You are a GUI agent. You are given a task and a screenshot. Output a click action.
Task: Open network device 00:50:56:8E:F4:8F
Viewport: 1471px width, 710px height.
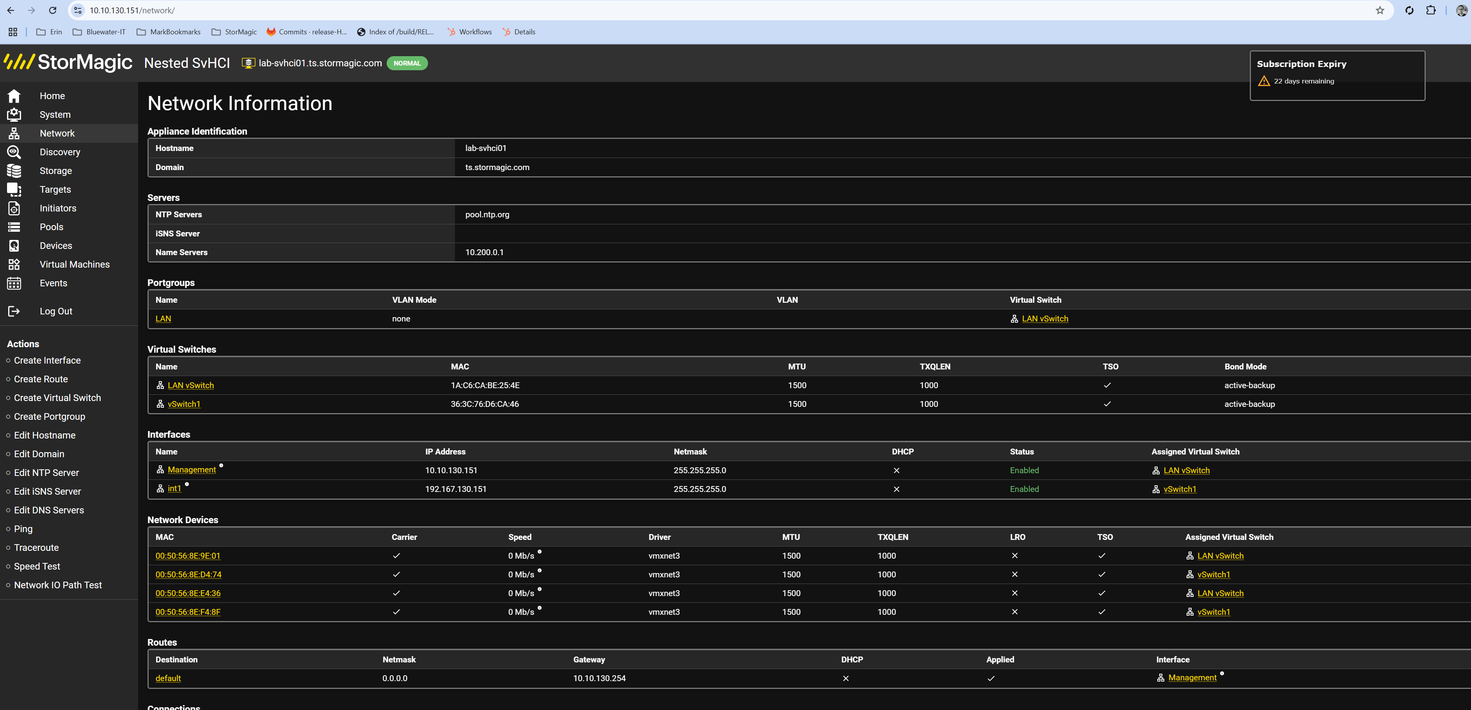click(188, 612)
